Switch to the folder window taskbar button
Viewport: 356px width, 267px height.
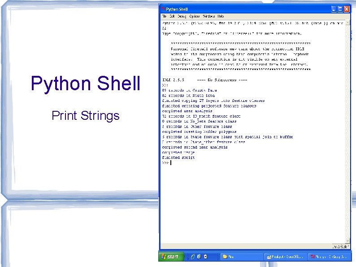[x=242, y=257]
